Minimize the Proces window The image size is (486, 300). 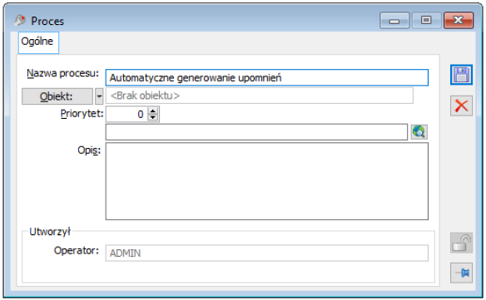click(x=394, y=21)
